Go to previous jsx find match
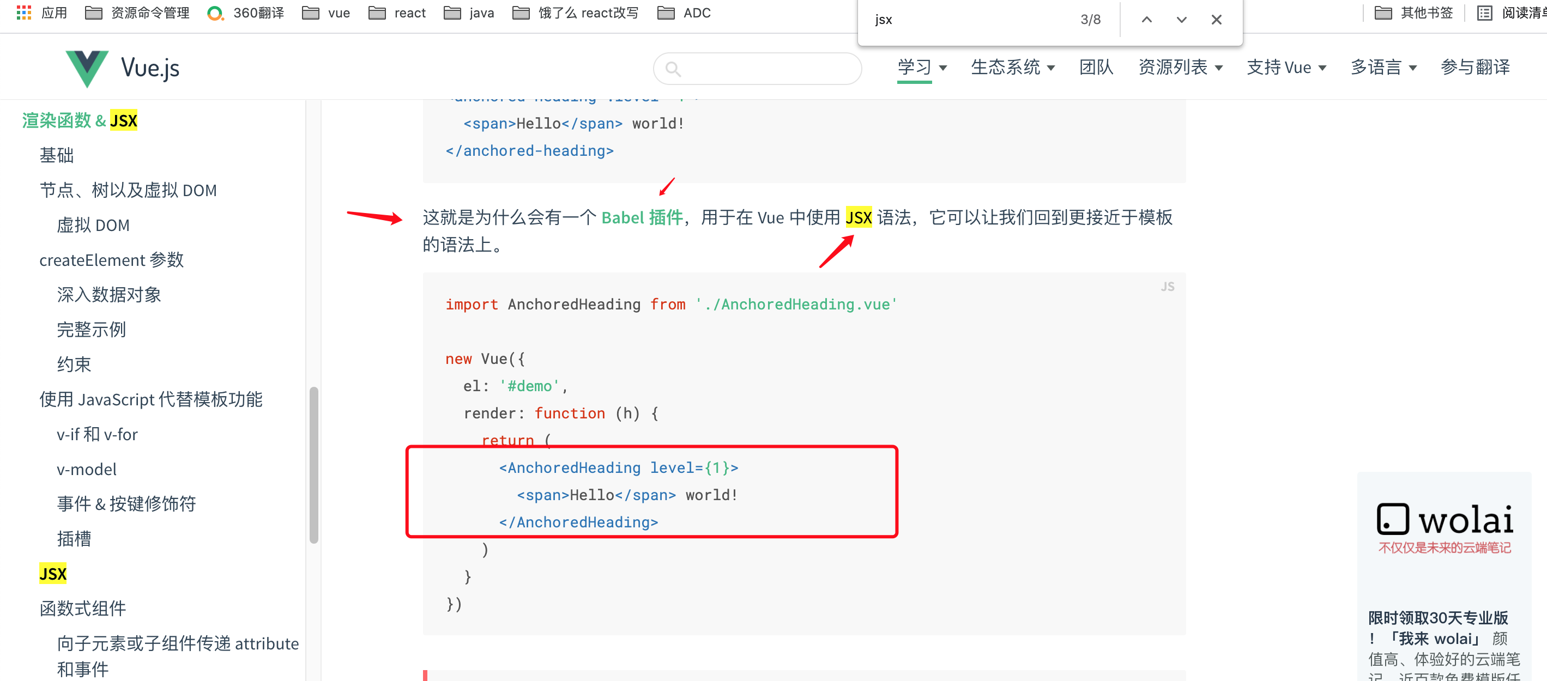The image size is (1547, 681). (x=1146, y=20)
